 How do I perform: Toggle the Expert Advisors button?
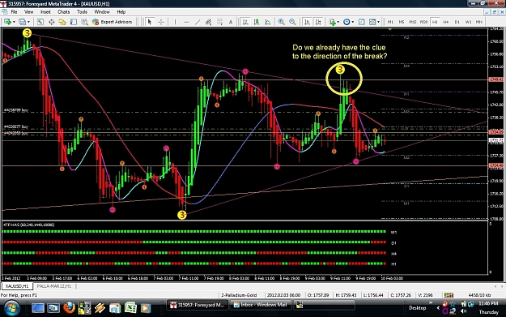[112, 22]
